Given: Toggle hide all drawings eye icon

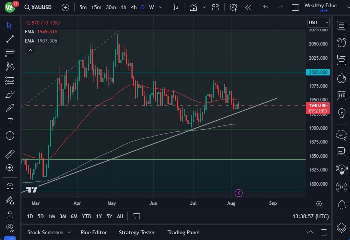Looking at the screenshot, I should [10, 227].
